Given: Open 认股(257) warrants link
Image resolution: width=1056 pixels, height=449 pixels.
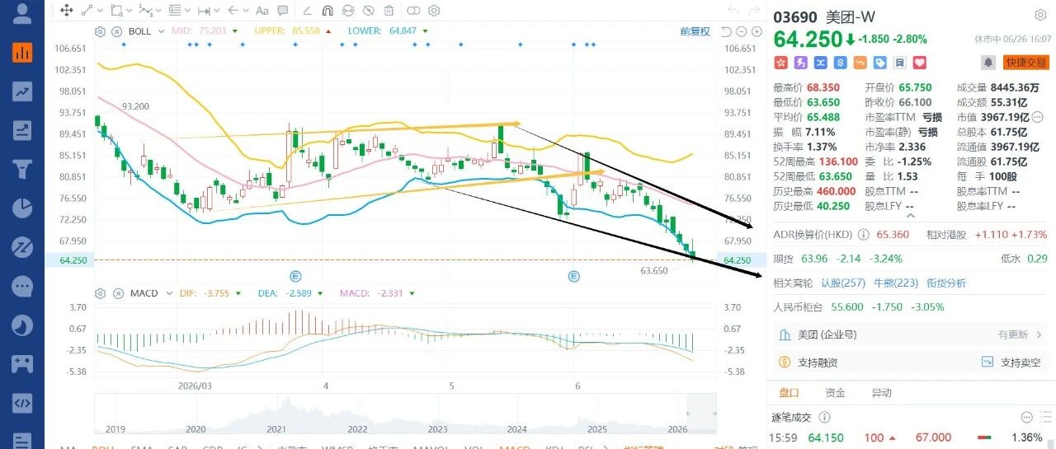Looking at the screenshot, I should (843, 283).
